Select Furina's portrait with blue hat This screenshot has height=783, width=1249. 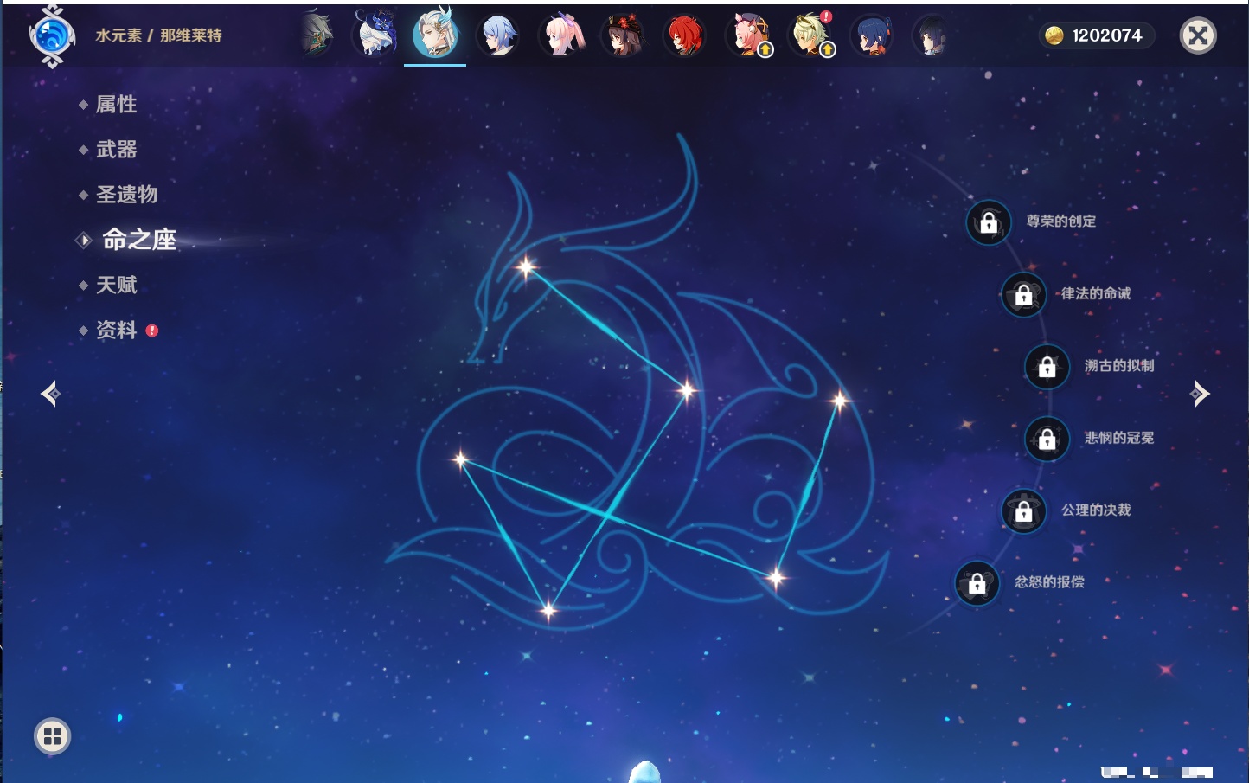pyautogui.click(x=375, y=36)
